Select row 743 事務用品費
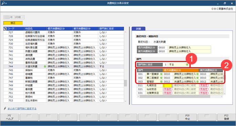Screen dimensions: 236x126 tap(63, 63)
